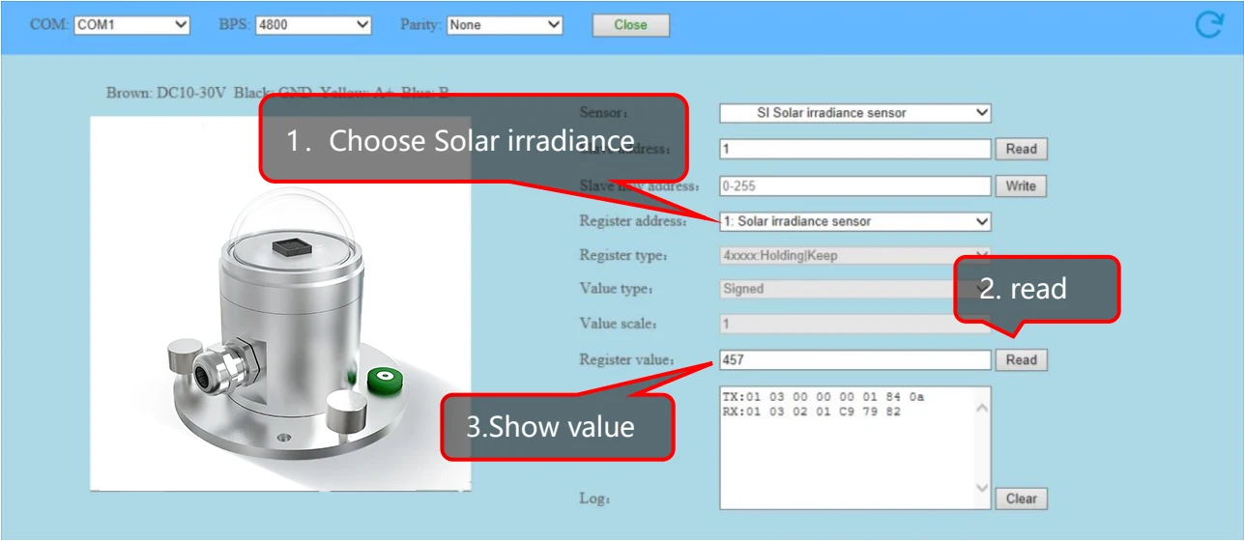This screenshot has width=1244, height=541.
Task: Open the Value type Signed dropdown
Action: coord(855,289)
